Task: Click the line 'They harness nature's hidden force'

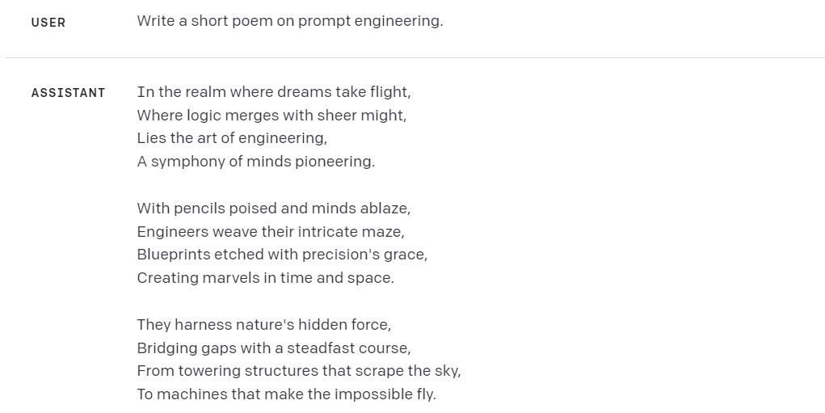Action: tap(263, 325)
